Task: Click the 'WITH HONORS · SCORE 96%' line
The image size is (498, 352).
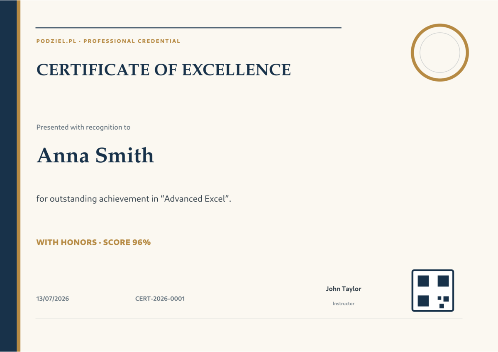Action: pos(93,242)
